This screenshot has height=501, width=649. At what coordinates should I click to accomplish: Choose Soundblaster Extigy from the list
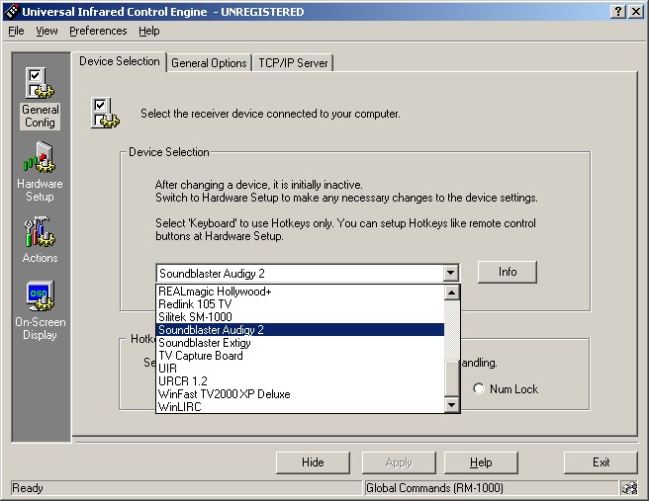point(300,343)
